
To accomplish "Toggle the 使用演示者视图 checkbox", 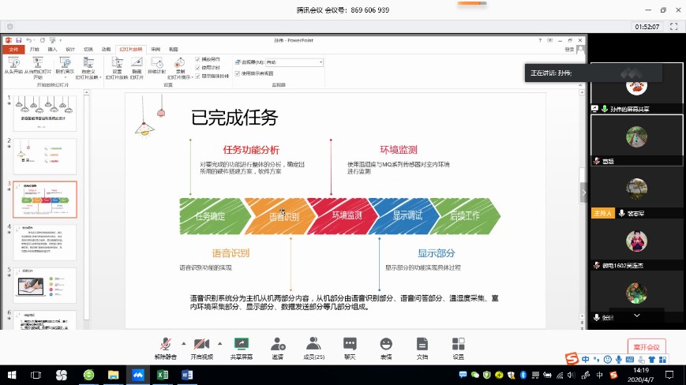I will [x=238, y=73].
